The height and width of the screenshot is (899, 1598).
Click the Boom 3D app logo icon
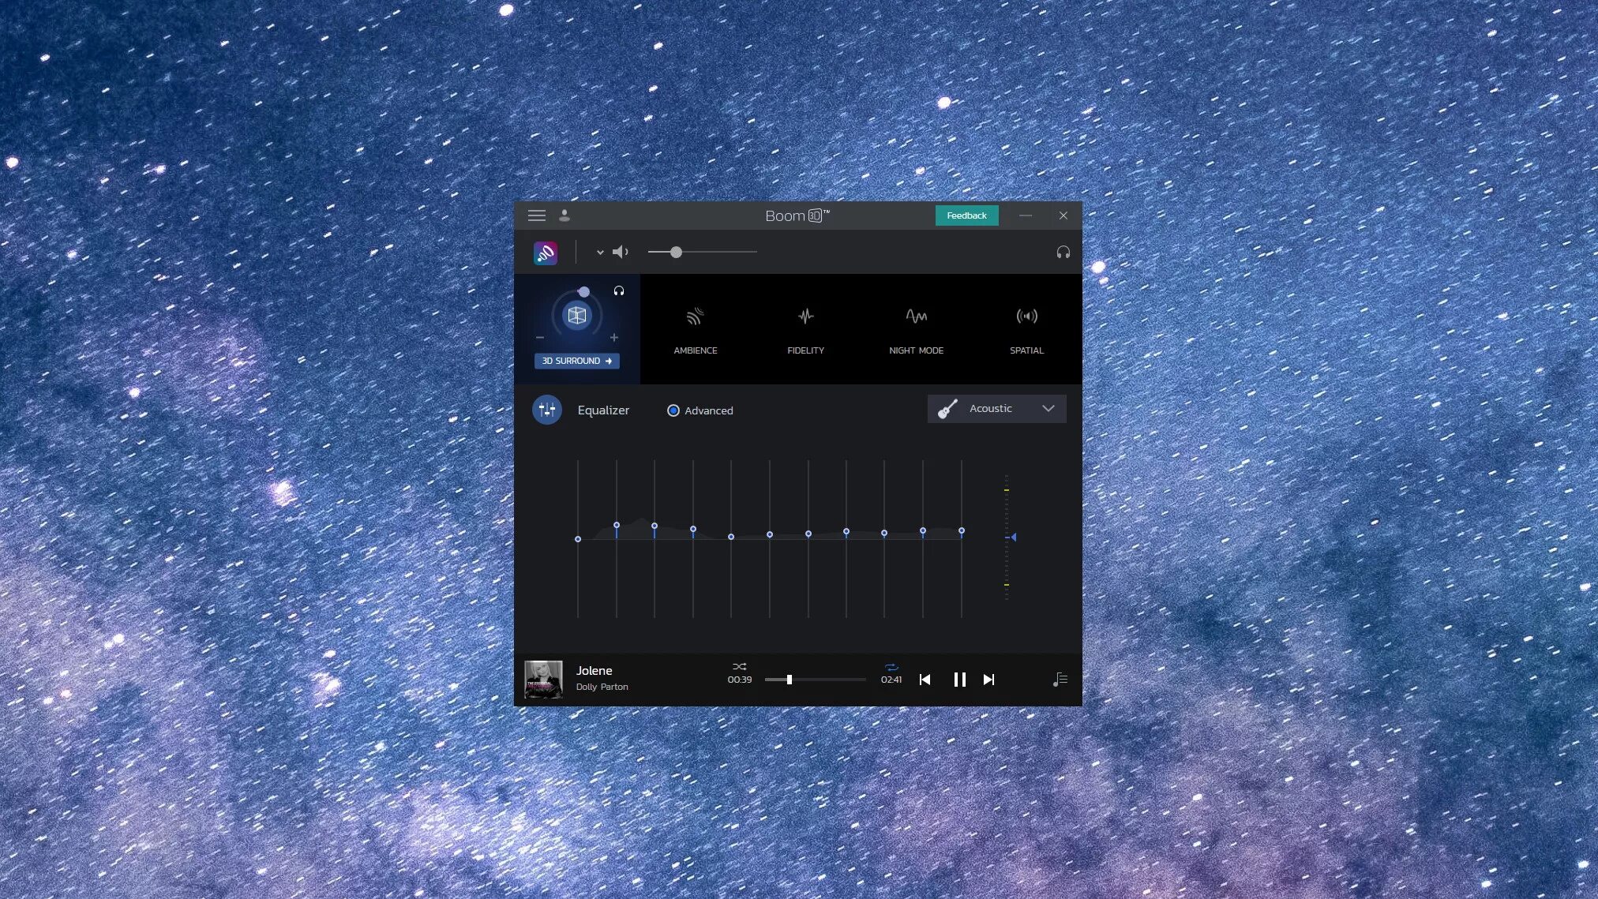tap(545, 253)
